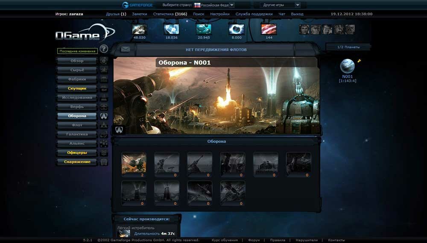The height and width of the screenshot is (243, 427).
Task: Choose the plasma turret defense thumbnail
Action: 298,163
